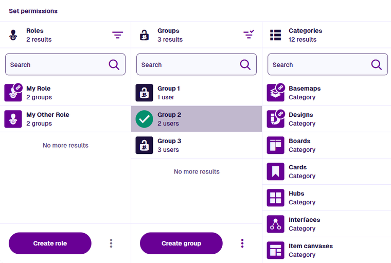Screen dimensions: 391x263
Task: Click the "12 results" count
Action: pyautogui.click(x=303, y=40)
